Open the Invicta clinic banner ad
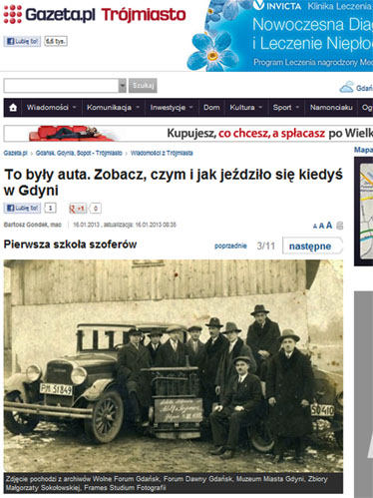 pyautogui.click(x=280, y=35)
